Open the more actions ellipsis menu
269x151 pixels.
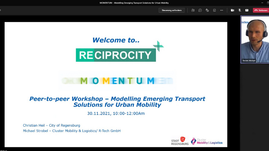222,10
